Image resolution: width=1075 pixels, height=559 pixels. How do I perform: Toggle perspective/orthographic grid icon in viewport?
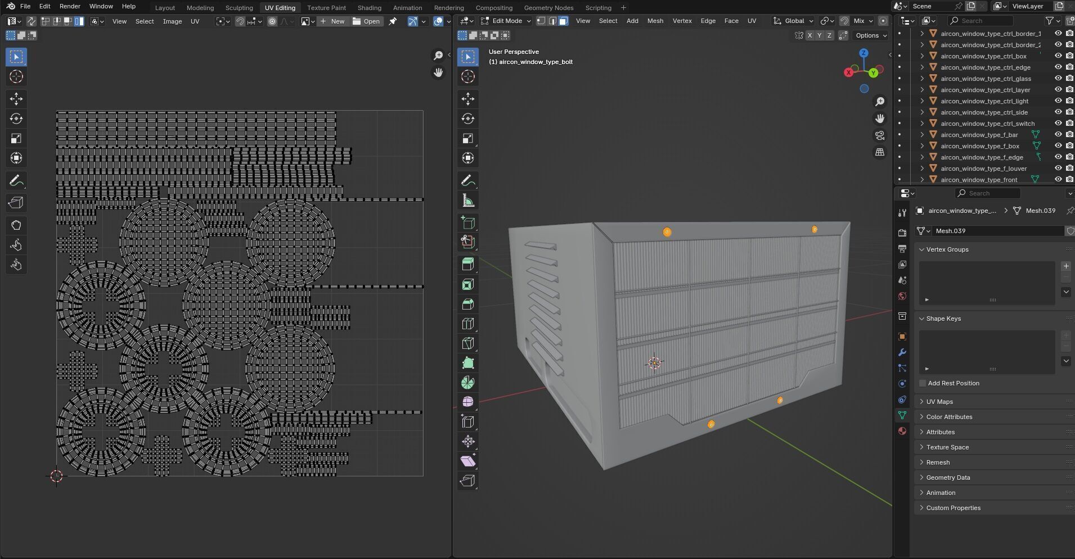click(x=880, y=152)
